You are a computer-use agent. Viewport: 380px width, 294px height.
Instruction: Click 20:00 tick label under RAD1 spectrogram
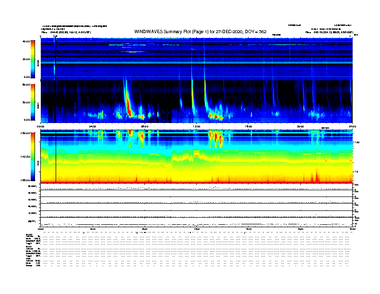tap(300, 126)
